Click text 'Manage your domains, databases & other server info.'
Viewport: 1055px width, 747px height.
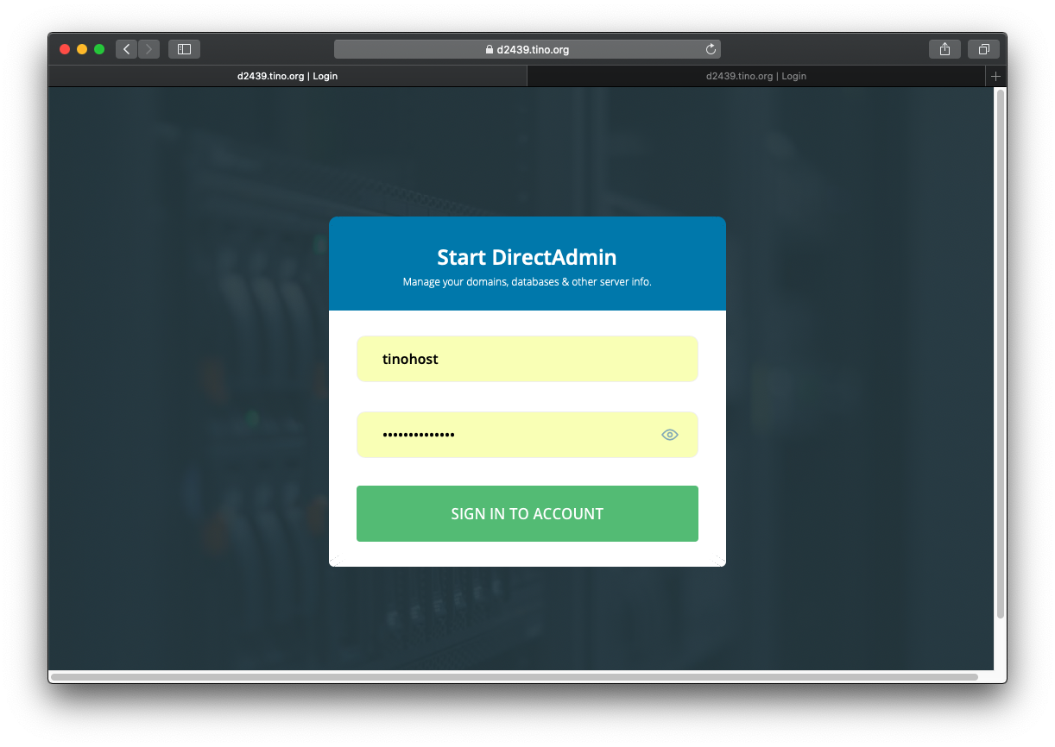[527, 282]
